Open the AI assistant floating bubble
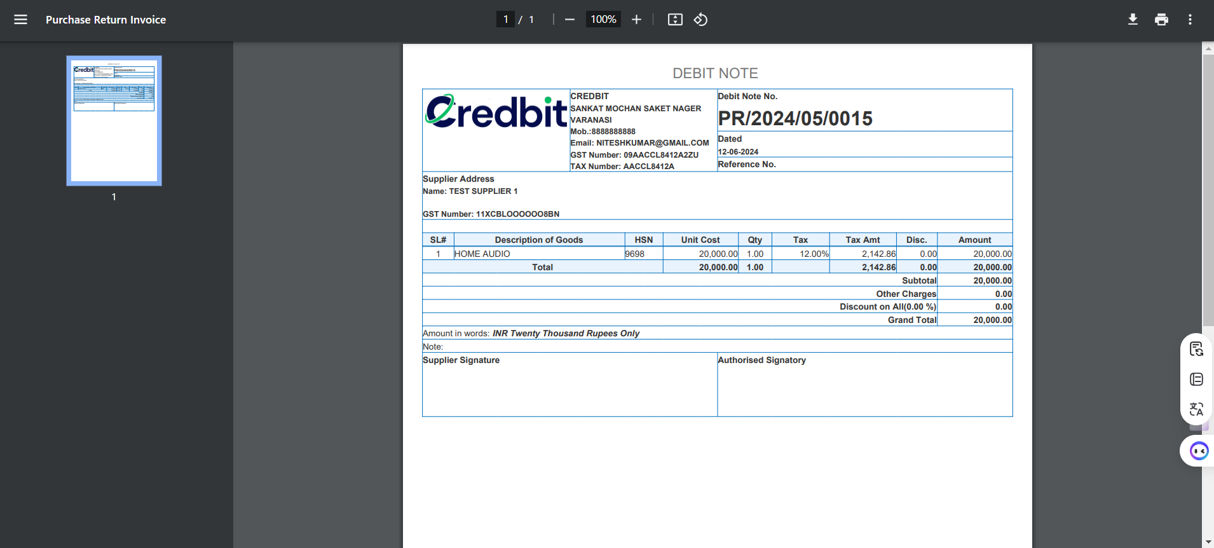The image size is (1214, 548). pos(1199,451)
